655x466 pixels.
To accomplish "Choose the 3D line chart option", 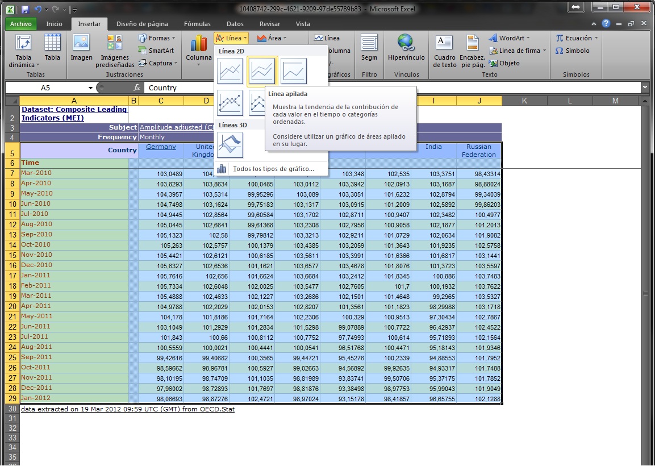I will (230, 145).
